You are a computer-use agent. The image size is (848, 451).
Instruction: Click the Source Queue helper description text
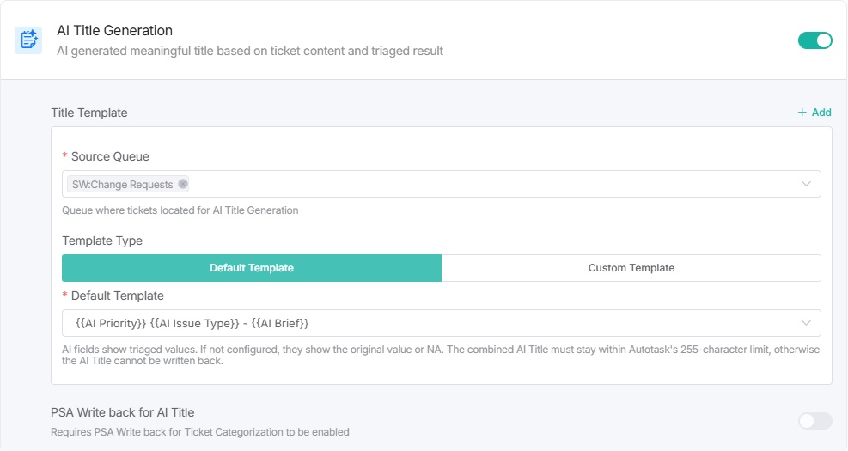[180, 210]
